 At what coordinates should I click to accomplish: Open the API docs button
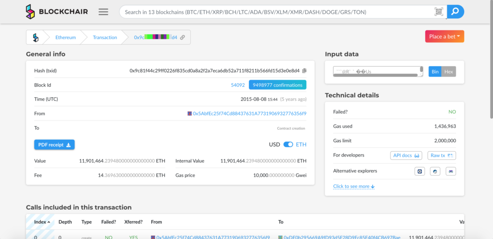pyautogui.click(x=407, y=155)
